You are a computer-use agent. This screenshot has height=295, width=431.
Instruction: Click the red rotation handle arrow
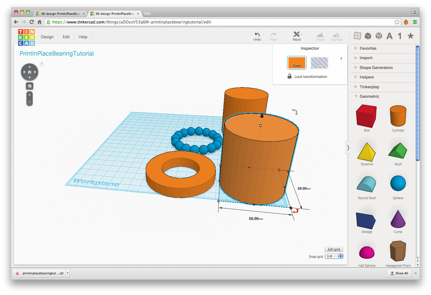tap(295, 211)
